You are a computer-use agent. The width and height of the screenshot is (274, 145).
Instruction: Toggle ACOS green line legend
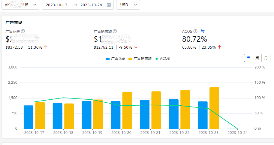click(x=162, y=59)
